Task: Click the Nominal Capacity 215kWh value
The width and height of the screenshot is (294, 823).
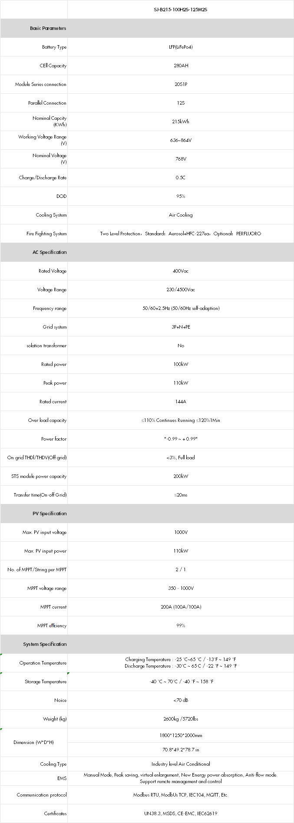Action: (181, 122)
